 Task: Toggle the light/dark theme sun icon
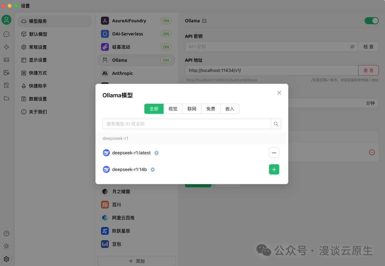point(6,246)
